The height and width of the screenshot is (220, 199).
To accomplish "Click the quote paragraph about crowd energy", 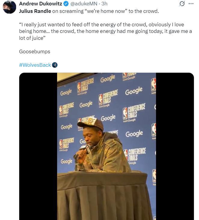I will [x=105, y=31].
